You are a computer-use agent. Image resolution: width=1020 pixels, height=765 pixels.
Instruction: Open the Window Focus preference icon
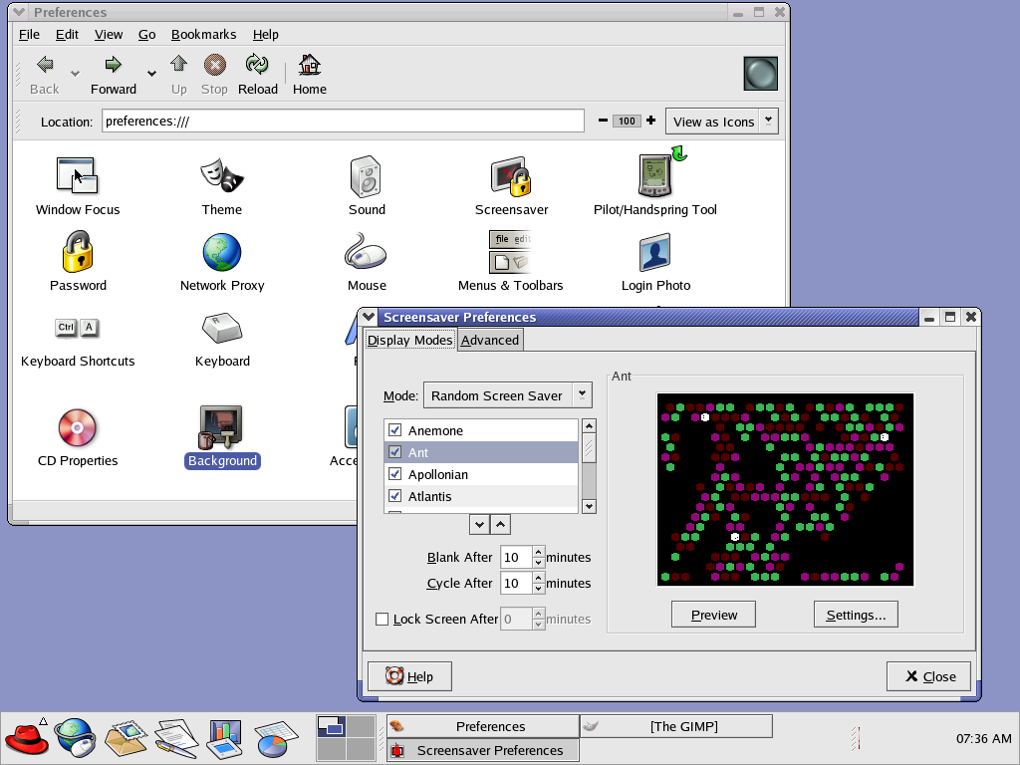[x=77, y=175]
